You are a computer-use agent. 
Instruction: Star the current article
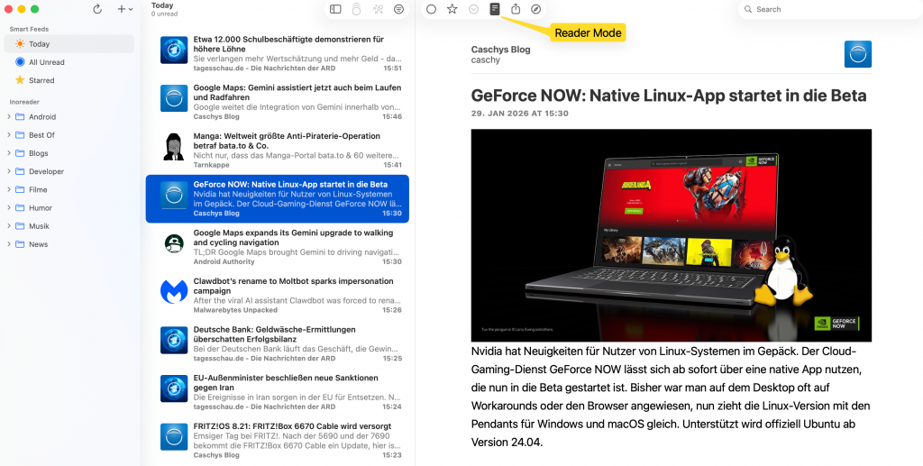tap(452, 9)
